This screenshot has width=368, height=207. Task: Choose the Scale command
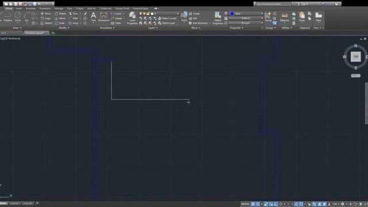(60, 23)
